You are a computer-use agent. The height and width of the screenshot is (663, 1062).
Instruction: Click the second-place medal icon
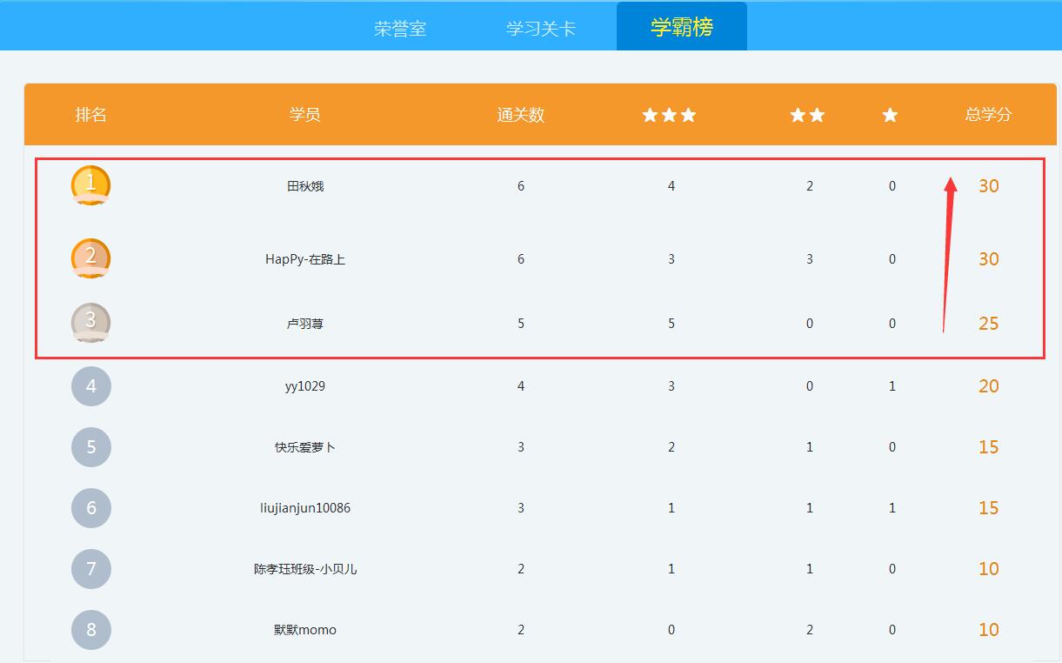[90, 258]
